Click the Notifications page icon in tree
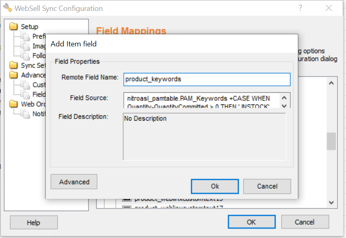The height and width of the screenshot is (238, 346). pyautogui.click(x=26, y=114)
